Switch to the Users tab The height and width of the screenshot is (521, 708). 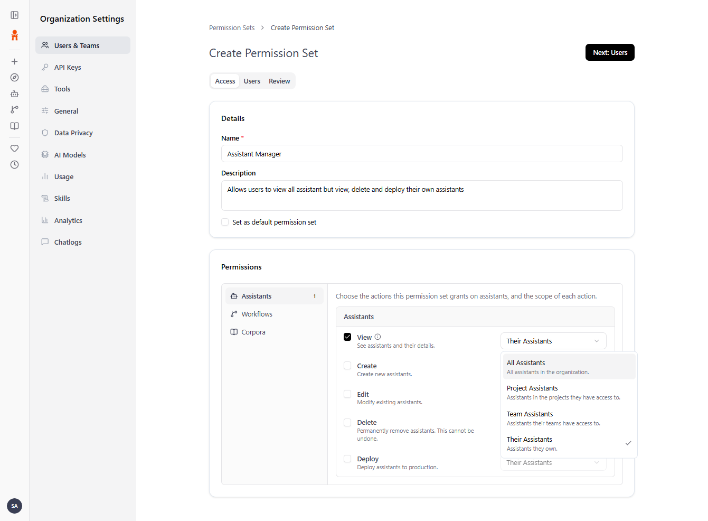click(252, 81)
